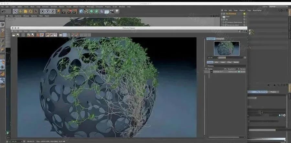
Task: Select the Filter tab
Action: (229, 62)
